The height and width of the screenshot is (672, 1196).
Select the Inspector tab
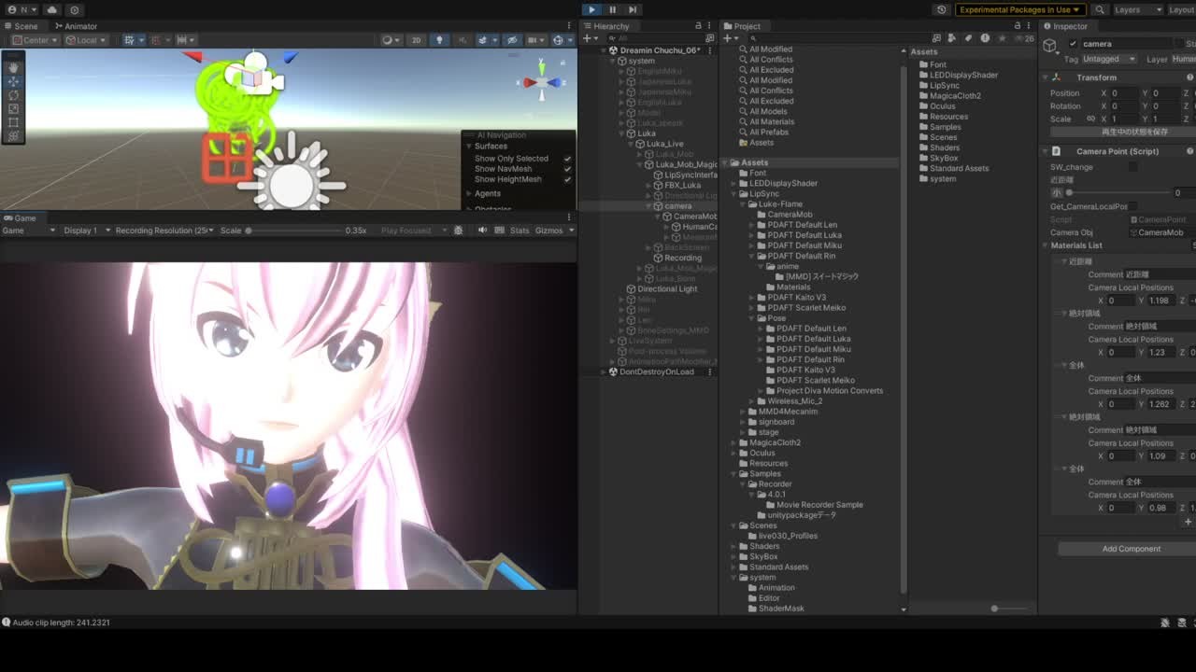1069,26
